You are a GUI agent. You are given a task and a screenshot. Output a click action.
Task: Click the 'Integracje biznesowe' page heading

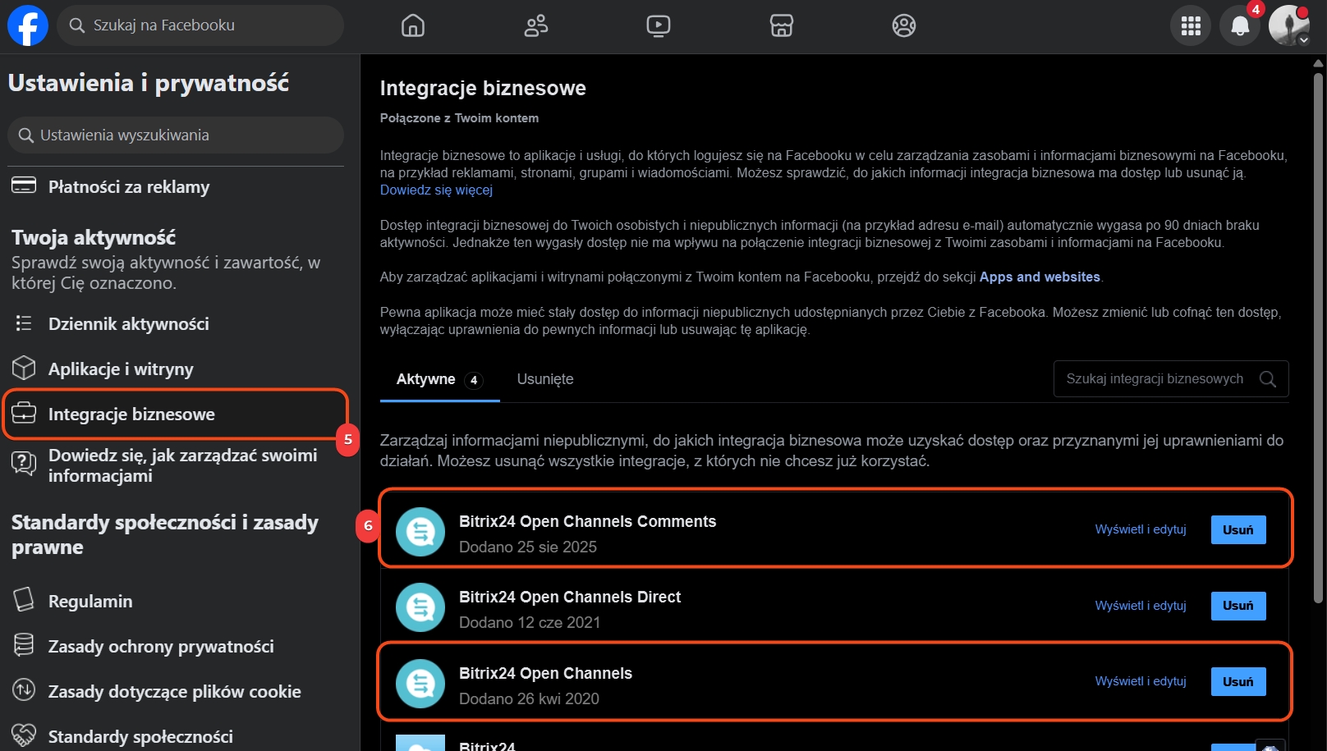coord(483,89)
